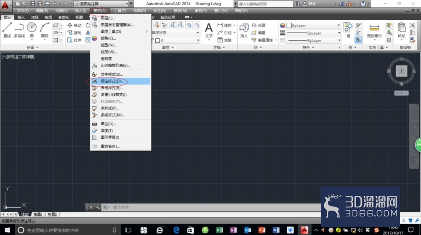The width and height of the screenshot is (421, 235).
Task: Open the object color ByLayer dropdown
Action: [313, 26]
